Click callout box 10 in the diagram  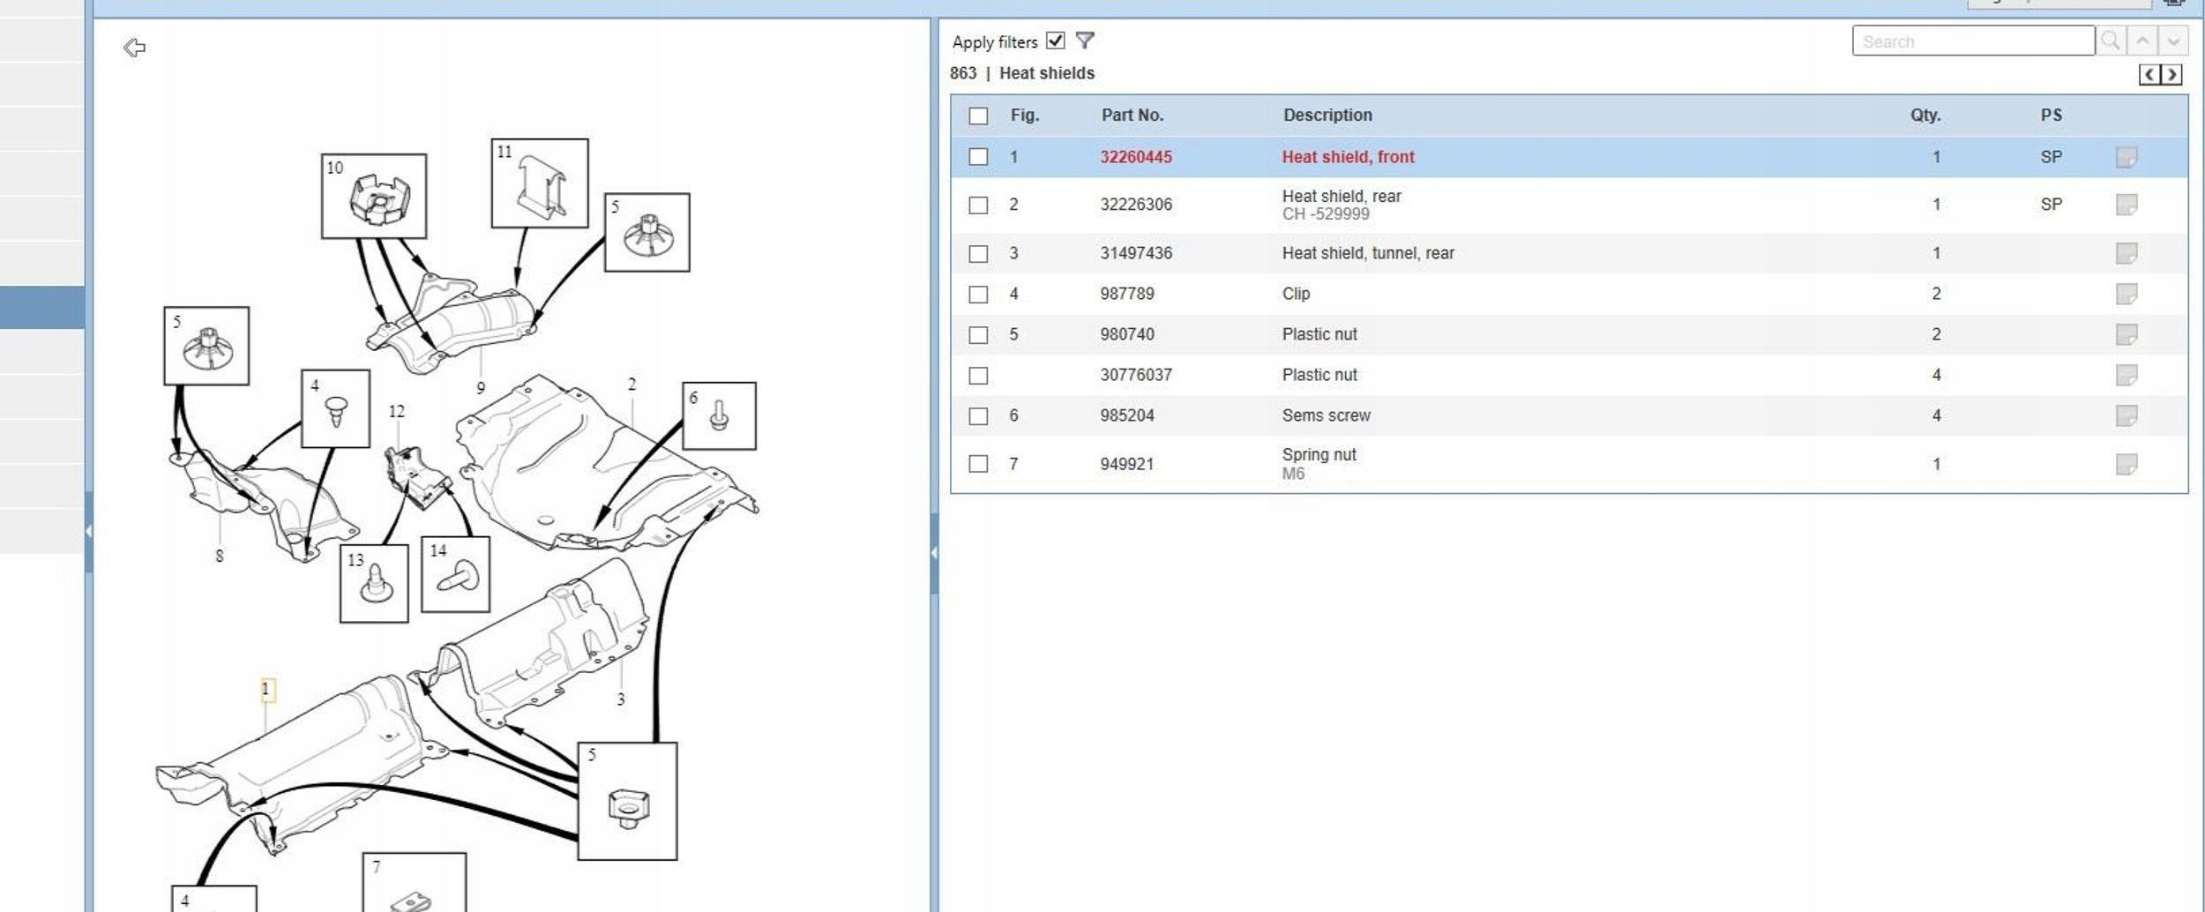coord(374,196)
